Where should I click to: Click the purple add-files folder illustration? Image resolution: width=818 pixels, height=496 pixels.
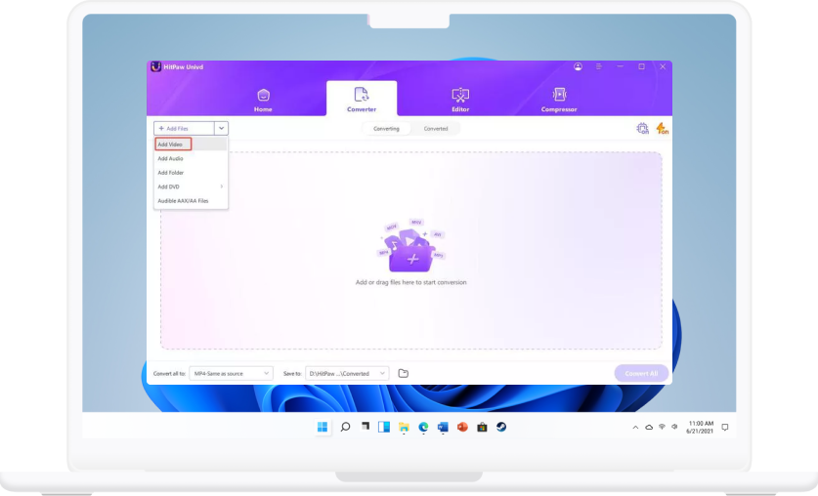point(411,246)
